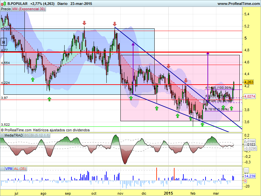
Task: Open the VPM volume indicator label
Action: pyautogui.click(x=9, y=169)
